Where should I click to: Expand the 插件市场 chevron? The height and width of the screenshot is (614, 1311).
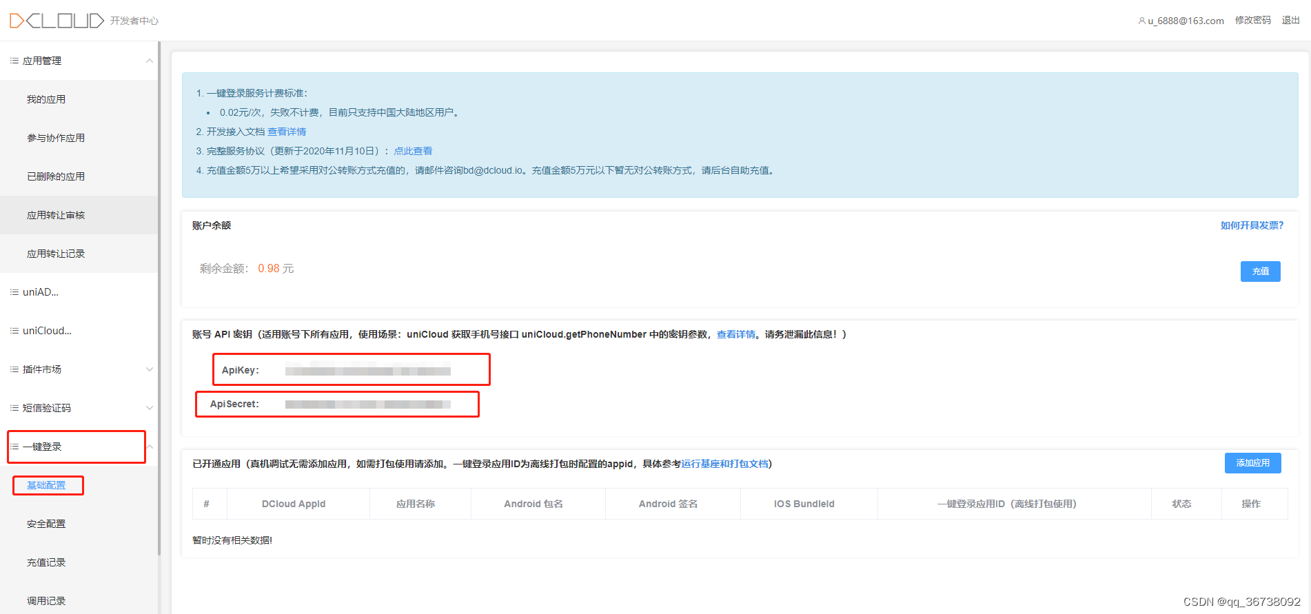(x=150, y=369)
